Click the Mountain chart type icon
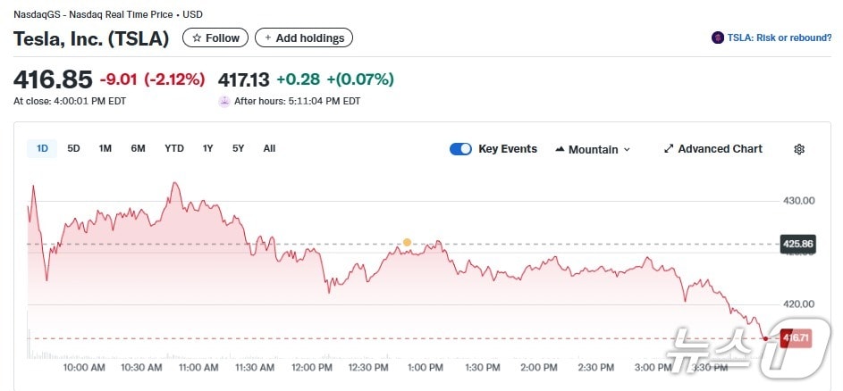 pos(560,149)
